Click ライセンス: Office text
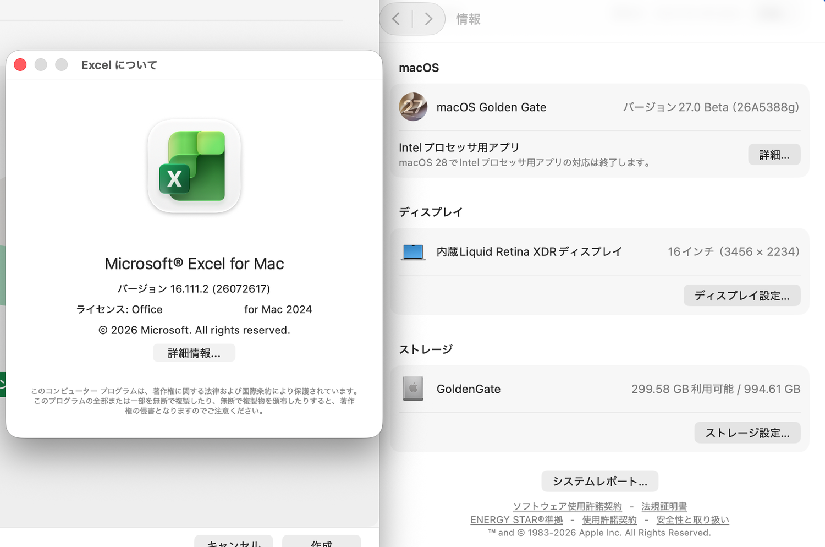The width and height of the screenshot is (825, 547). (119, 309)
